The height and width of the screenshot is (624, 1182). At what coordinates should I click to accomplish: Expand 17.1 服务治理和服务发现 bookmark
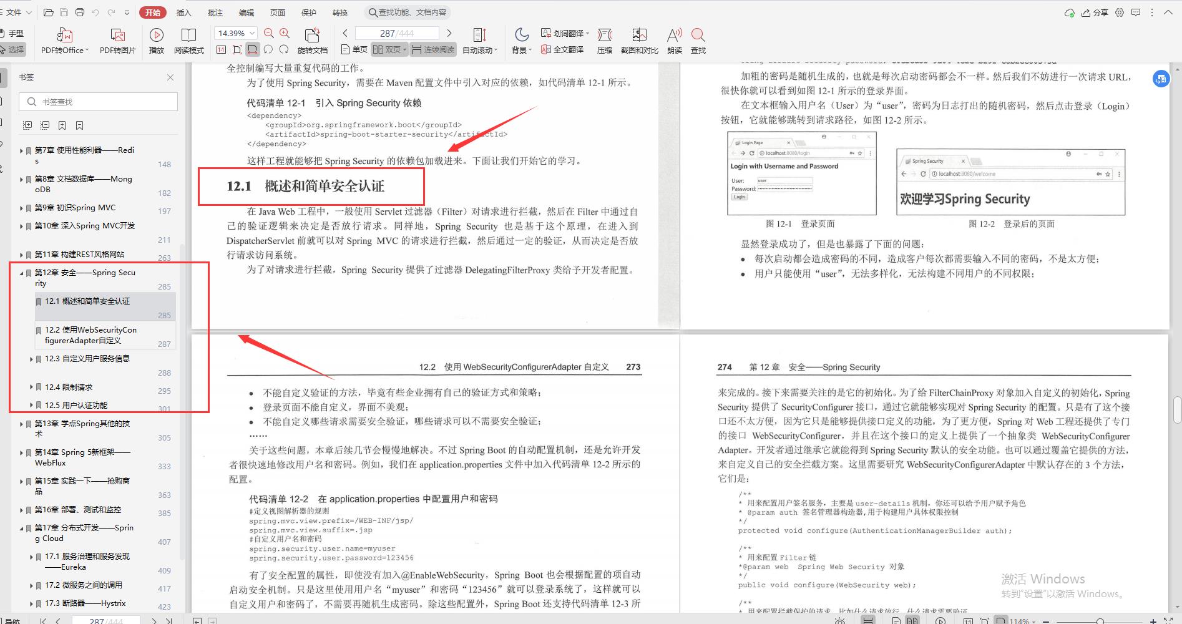[x=31, y=557]
